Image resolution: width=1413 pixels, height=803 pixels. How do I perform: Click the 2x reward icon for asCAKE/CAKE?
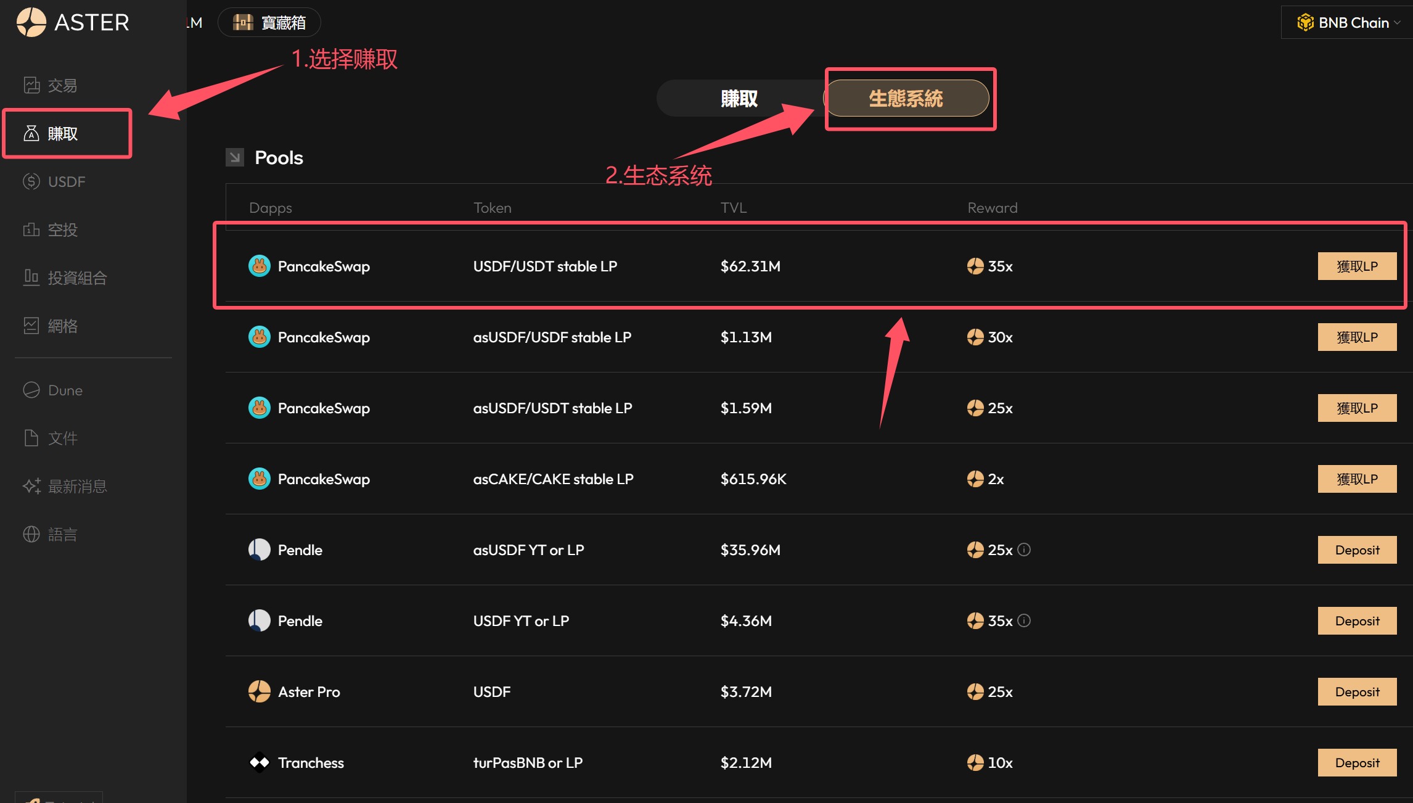[975, 479]
